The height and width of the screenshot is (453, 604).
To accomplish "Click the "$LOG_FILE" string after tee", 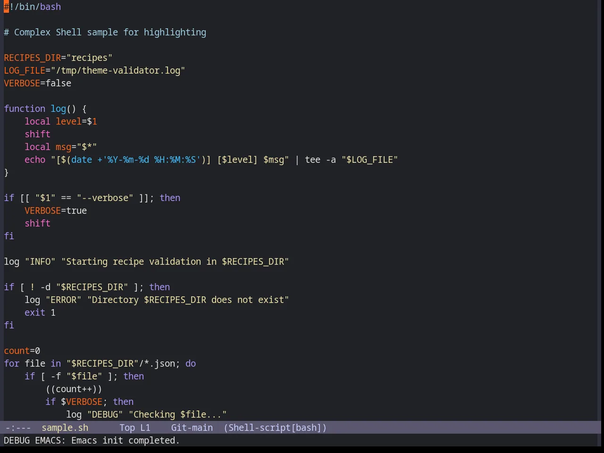I will pos(370,160).
